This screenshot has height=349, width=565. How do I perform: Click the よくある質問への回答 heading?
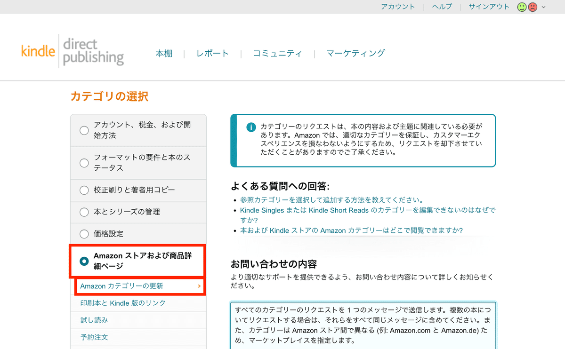point(280,186)
